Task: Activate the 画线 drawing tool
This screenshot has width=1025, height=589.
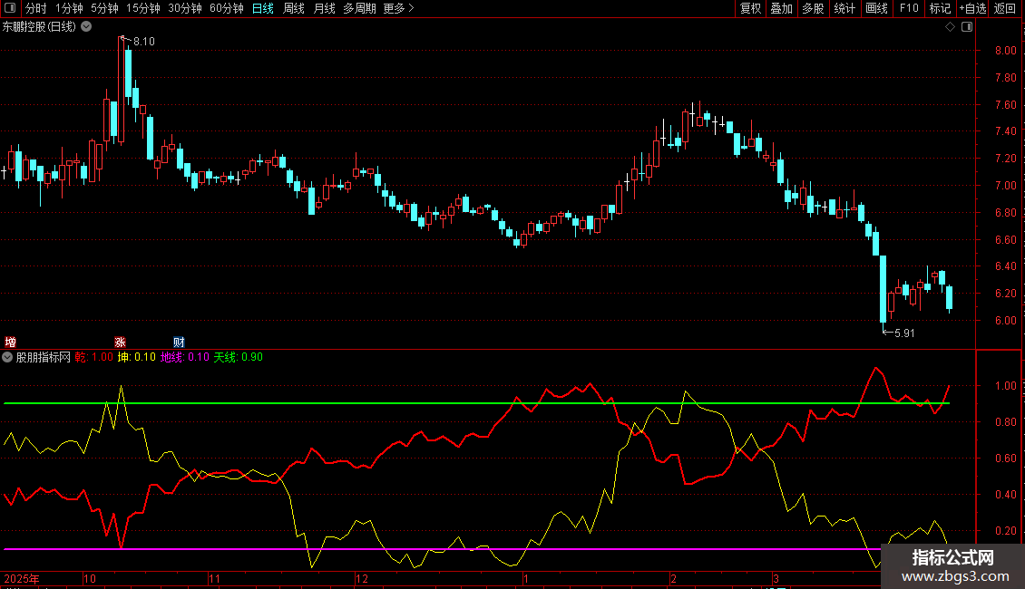Action: click(876, 8)
